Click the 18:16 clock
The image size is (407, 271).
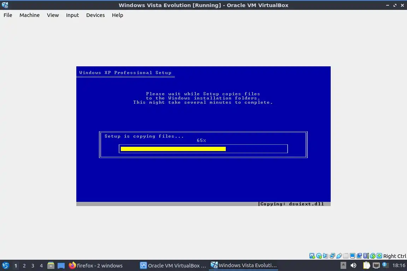pyautogui.click(x=399, y=265)
